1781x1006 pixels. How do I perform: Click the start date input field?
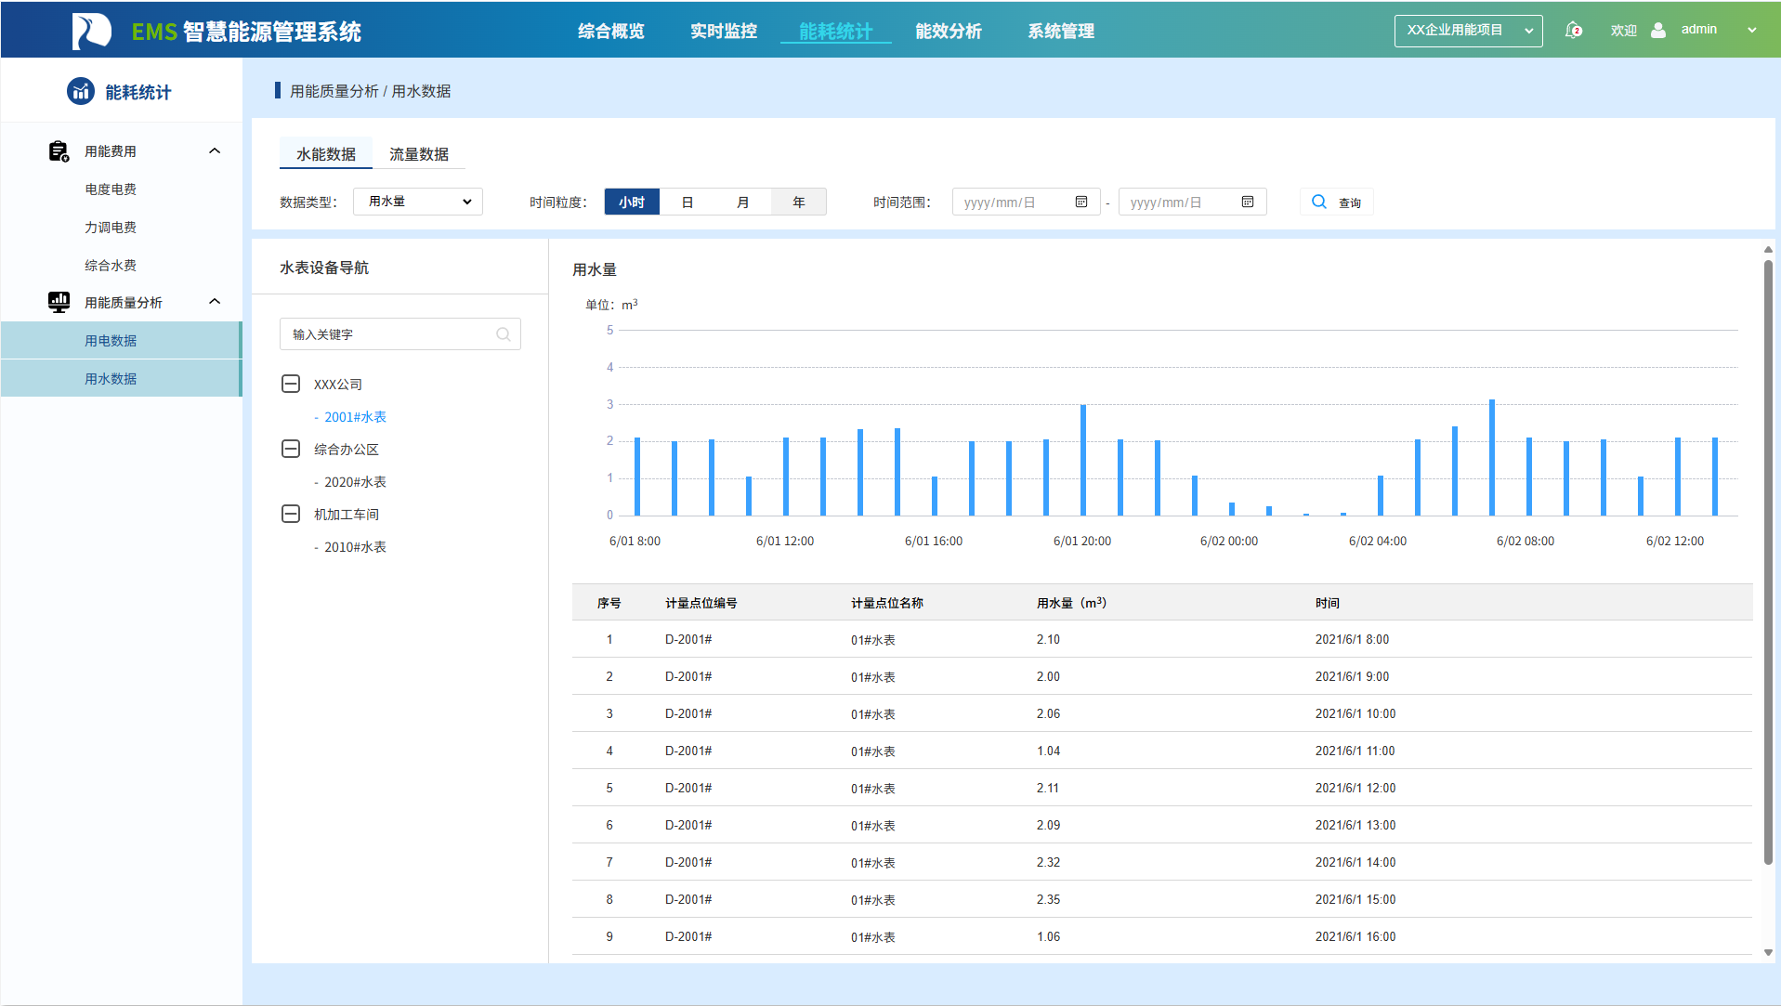coord(1026,202)
